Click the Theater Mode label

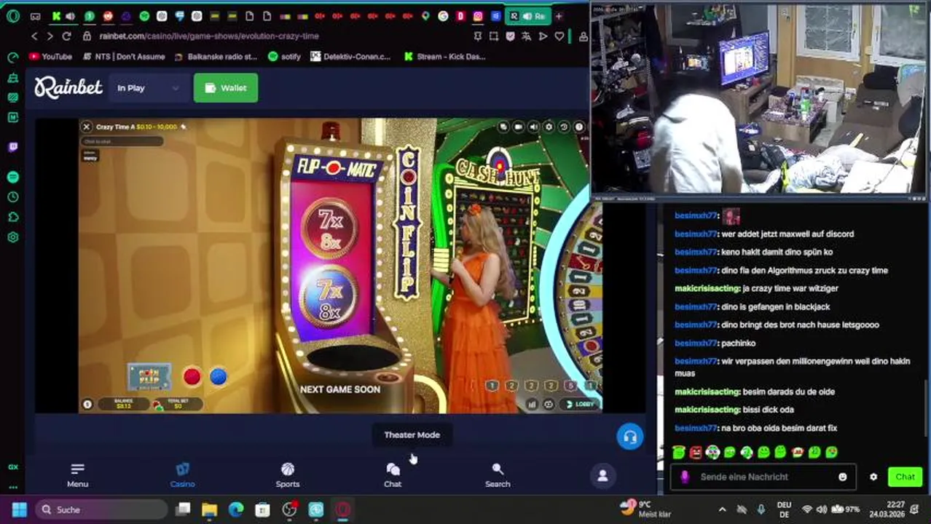pos(412,434)
